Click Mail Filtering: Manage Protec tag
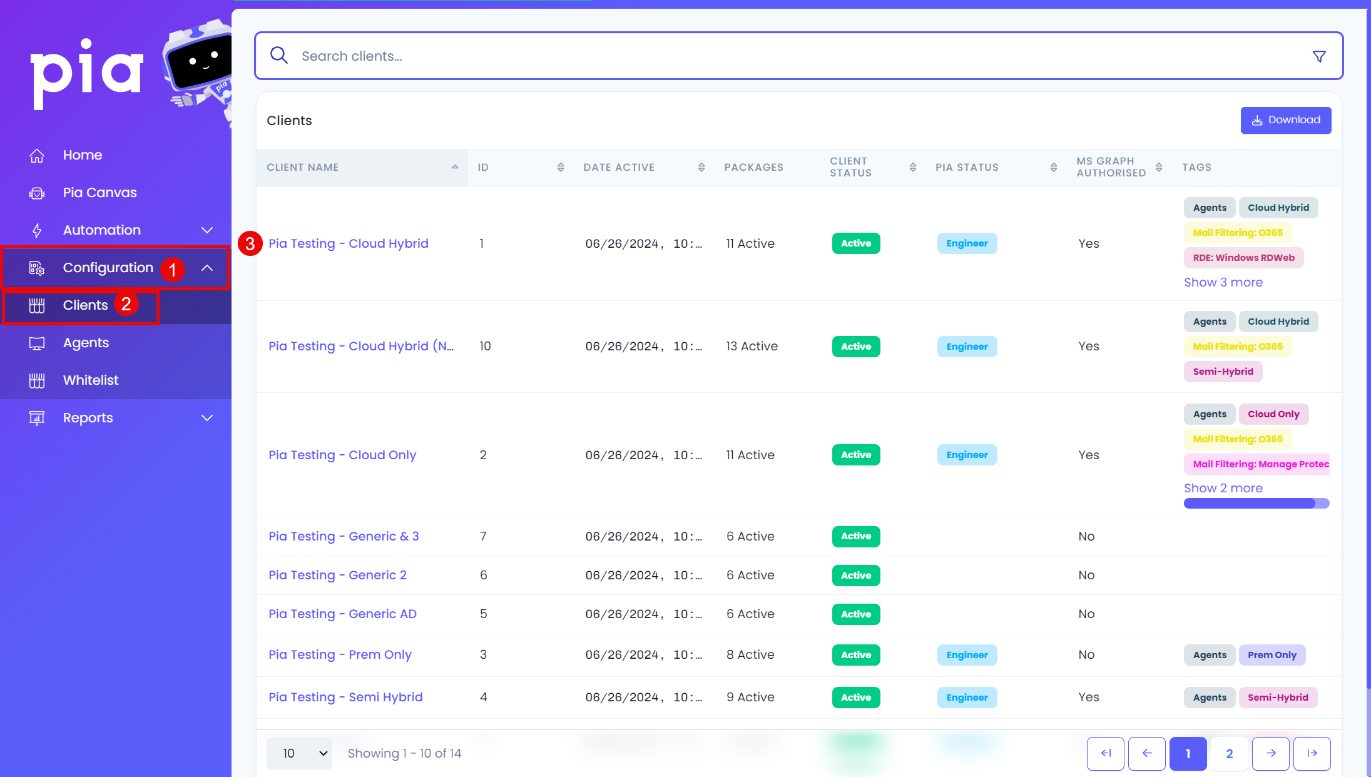 (x=1256, y=464)
